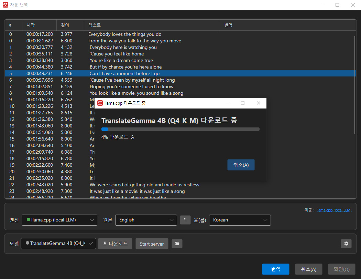
Task: Select row 'You're like a dream come true'
Action: pos(180,60)
